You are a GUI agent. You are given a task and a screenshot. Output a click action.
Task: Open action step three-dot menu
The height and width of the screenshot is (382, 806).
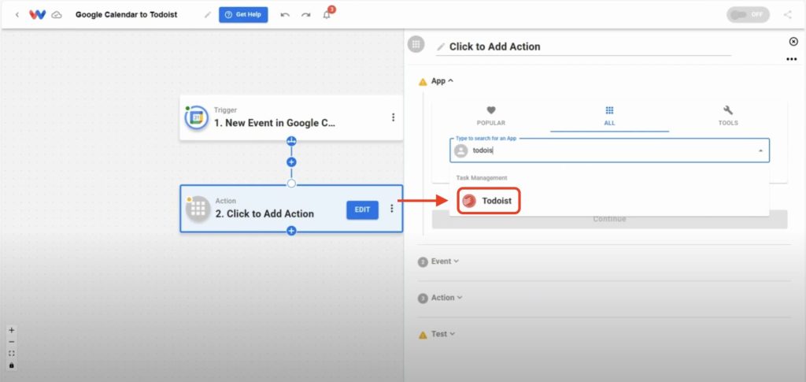coord(392,209)
